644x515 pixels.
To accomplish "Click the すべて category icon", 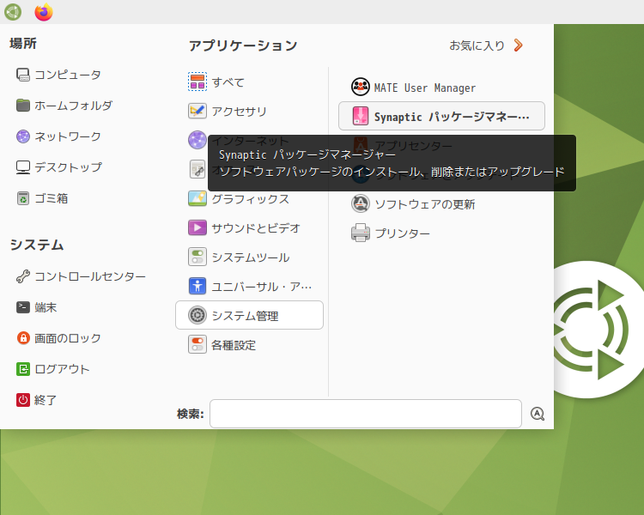I will [x=197, y=82].
